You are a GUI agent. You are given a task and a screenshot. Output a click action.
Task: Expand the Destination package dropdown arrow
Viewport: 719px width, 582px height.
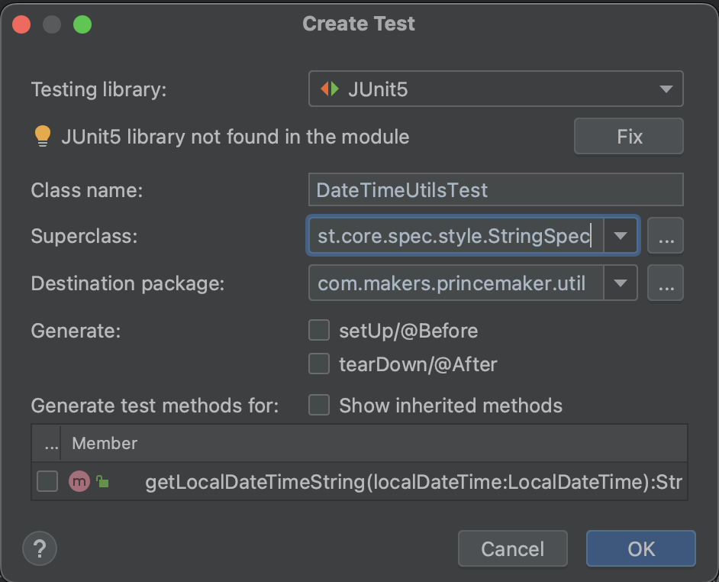pyautogui.click(x=621, y=283)
